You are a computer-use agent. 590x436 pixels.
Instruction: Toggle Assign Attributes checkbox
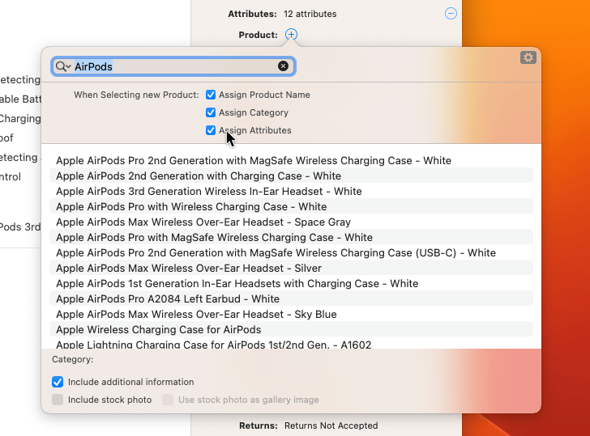211,130
